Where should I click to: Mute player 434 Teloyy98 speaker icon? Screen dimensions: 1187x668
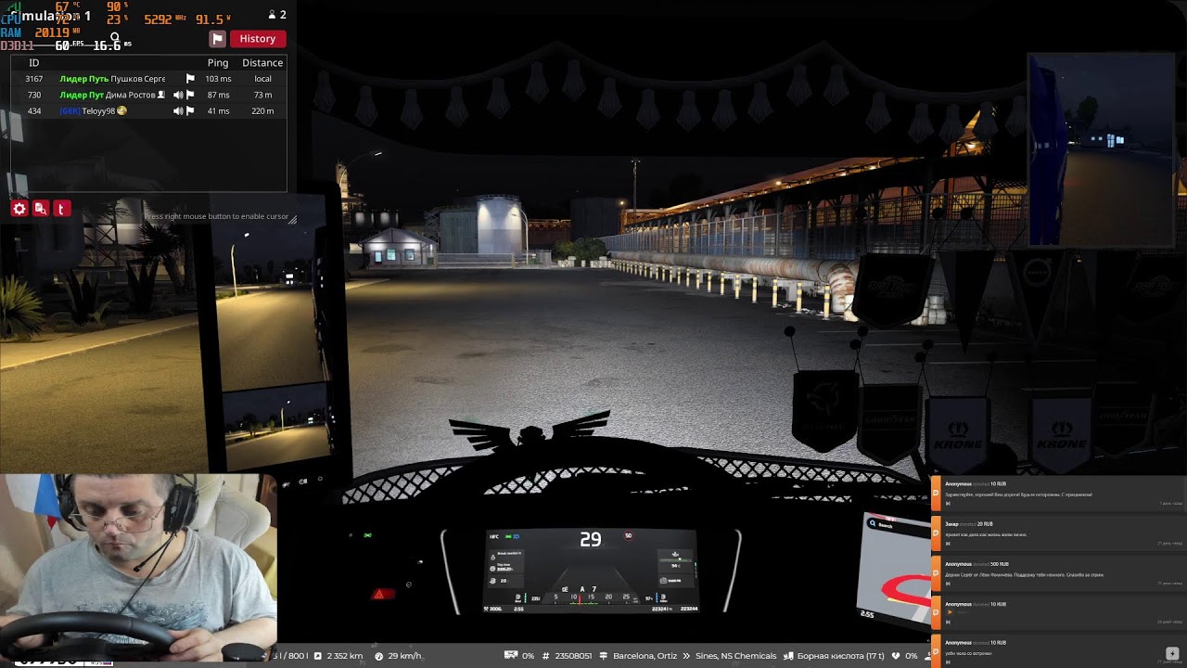click(178, 110)
